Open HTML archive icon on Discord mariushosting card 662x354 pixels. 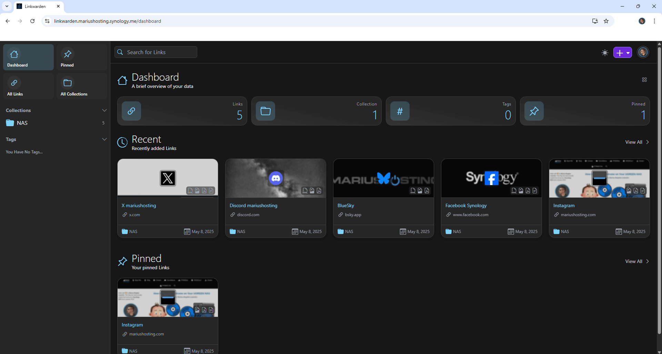point(305,191)
